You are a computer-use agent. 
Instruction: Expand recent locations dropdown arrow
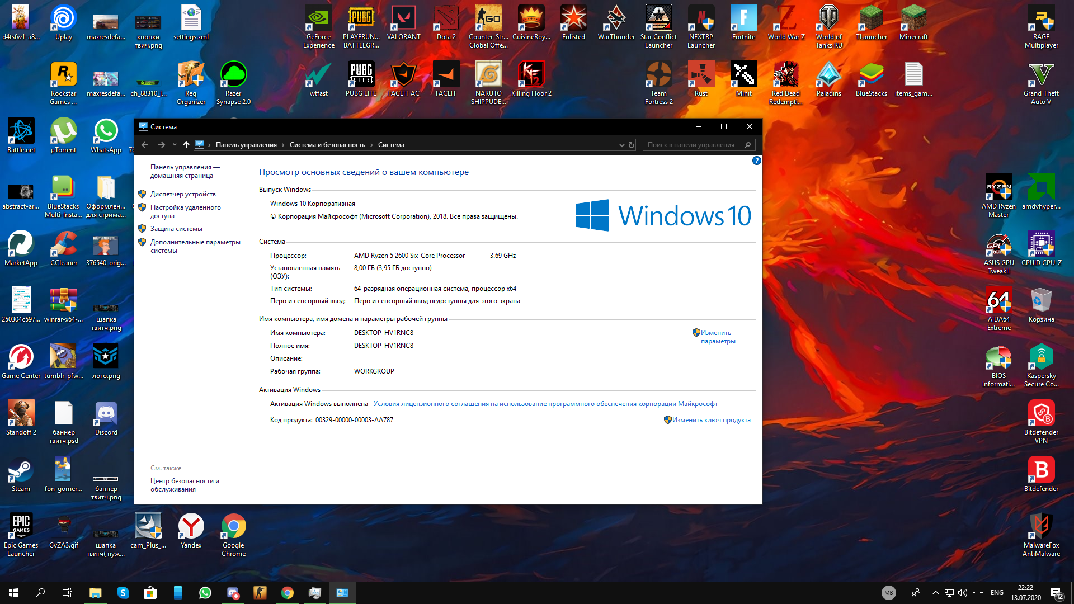pyautogui.click(x=175, y=145)
